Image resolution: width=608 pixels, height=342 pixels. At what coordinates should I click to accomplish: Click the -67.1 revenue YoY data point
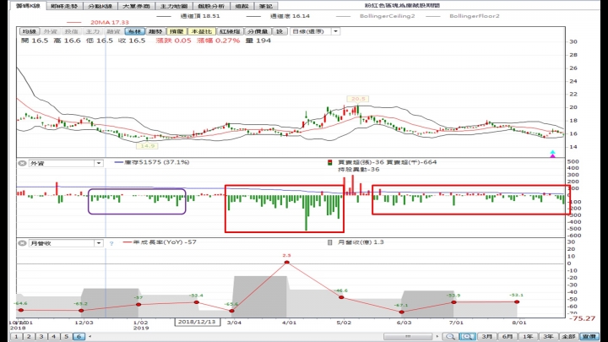[x=402, y=312]
